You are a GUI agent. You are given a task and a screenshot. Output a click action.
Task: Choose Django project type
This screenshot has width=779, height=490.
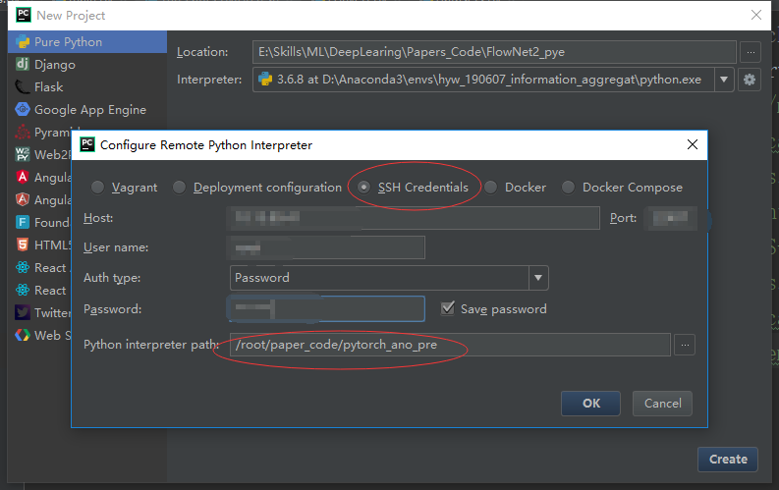55,65
